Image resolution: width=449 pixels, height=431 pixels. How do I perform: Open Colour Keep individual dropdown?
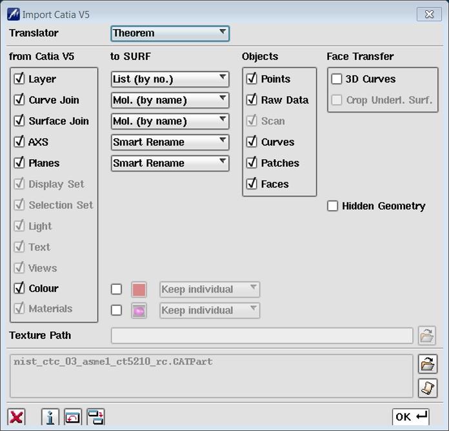(x=210, y=289)
